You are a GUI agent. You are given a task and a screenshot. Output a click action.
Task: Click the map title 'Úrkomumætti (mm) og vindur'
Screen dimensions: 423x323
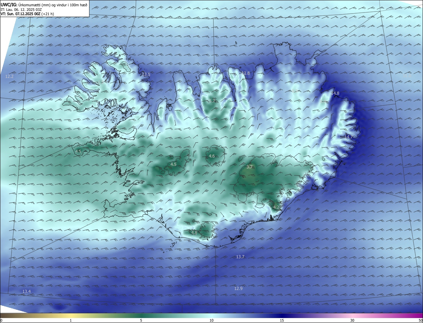(x=43, y=5)
